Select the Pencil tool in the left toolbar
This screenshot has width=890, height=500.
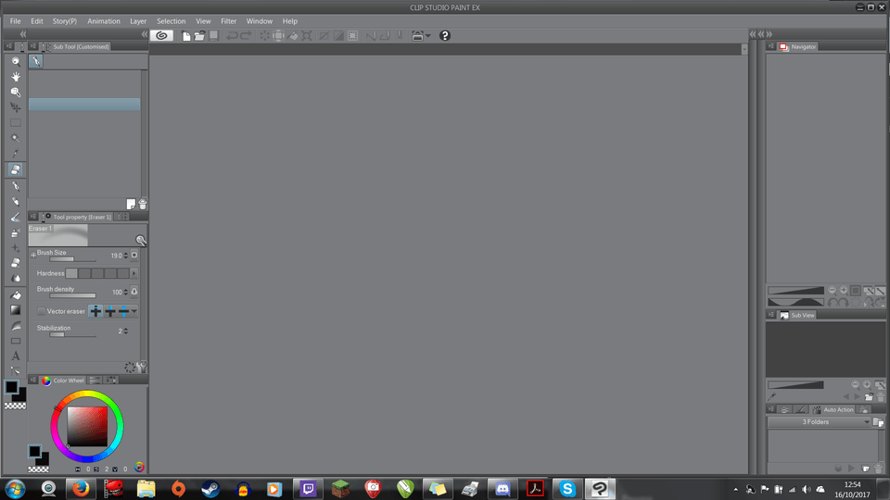click(x=16, y=201)
